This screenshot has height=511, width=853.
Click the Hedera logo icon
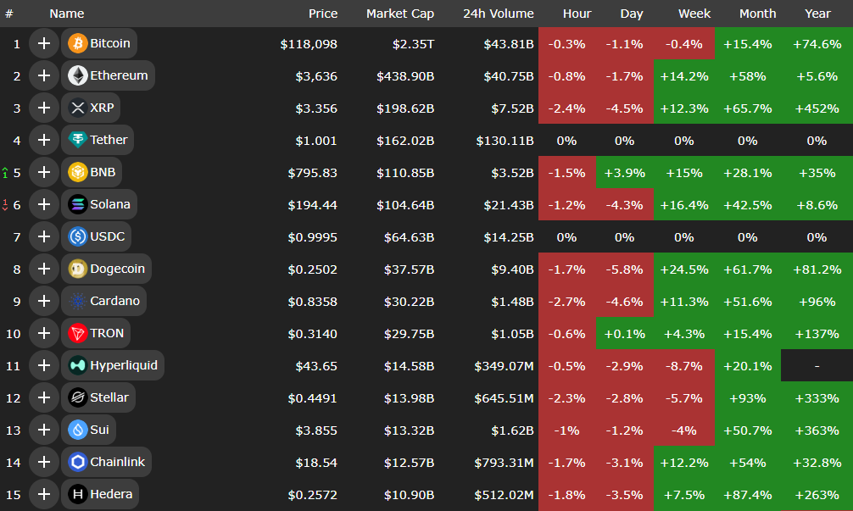pos(77,494)
